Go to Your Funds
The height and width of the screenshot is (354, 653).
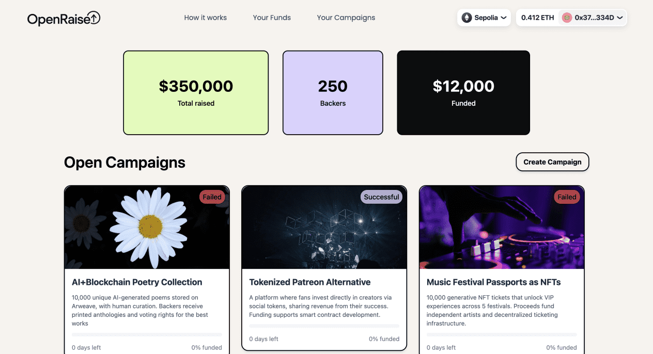pos(272,18)
